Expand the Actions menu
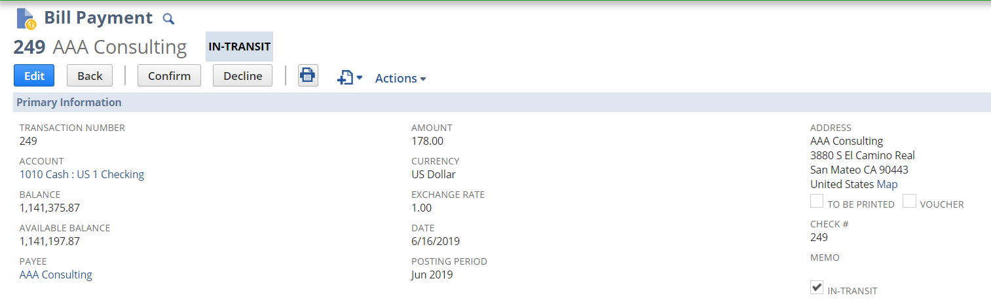This screenshot has width=991, height=304. coord(400,78)
